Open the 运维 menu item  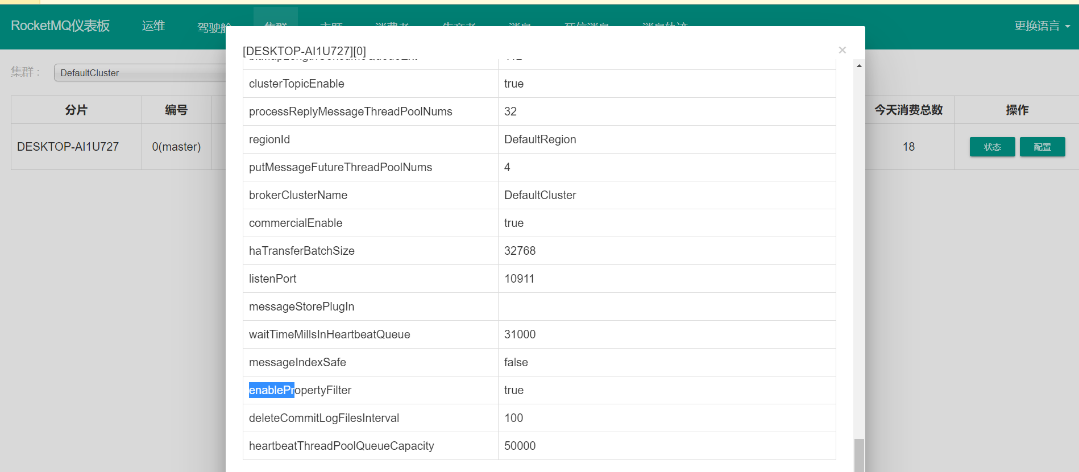click(x=153, y=26)
